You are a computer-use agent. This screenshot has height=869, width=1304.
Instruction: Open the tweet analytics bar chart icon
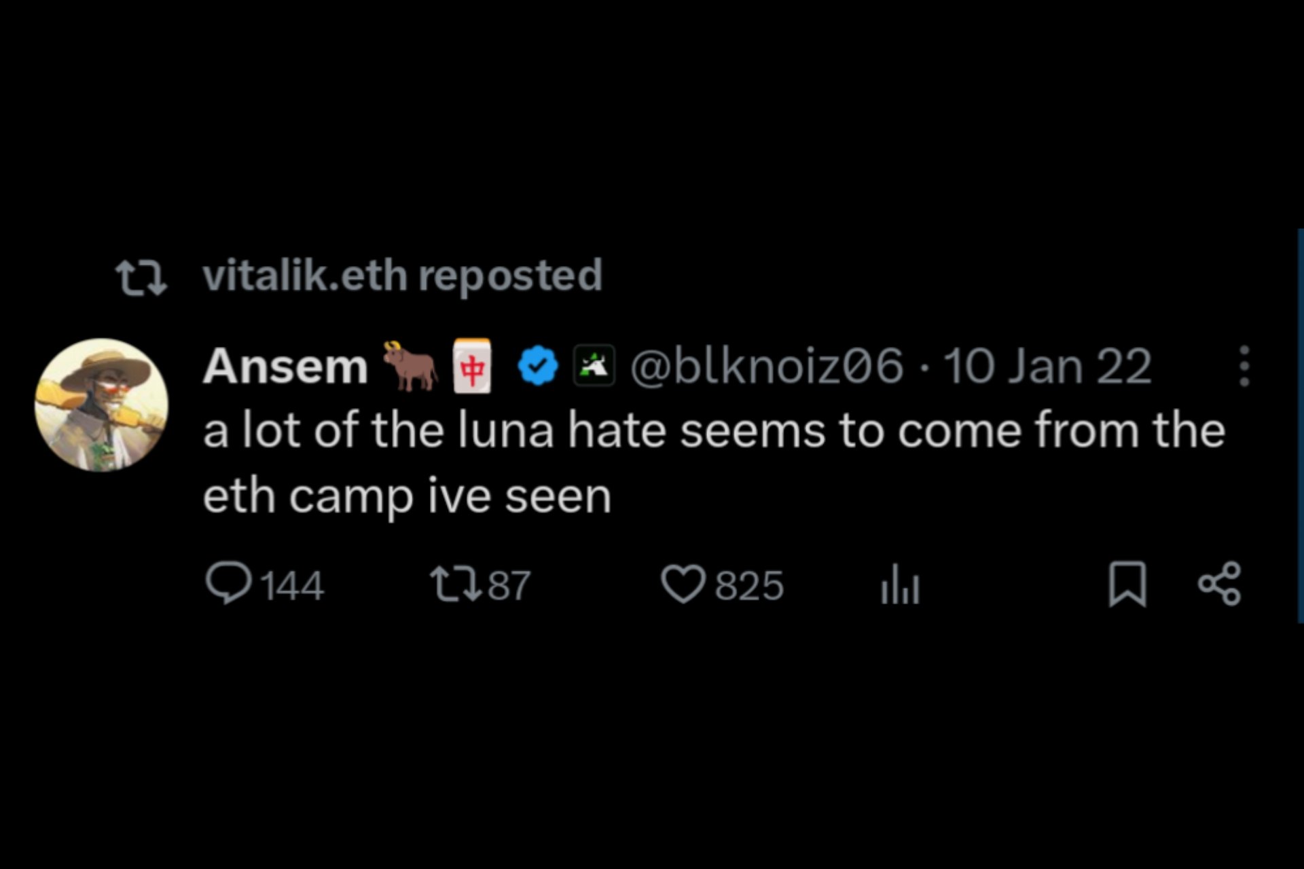coord(900,585)
